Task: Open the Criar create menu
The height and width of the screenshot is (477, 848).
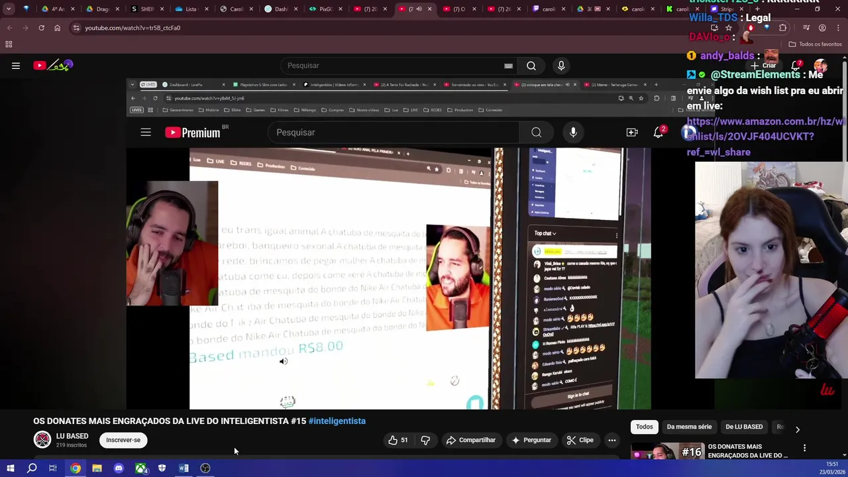Action: (764, 66)
